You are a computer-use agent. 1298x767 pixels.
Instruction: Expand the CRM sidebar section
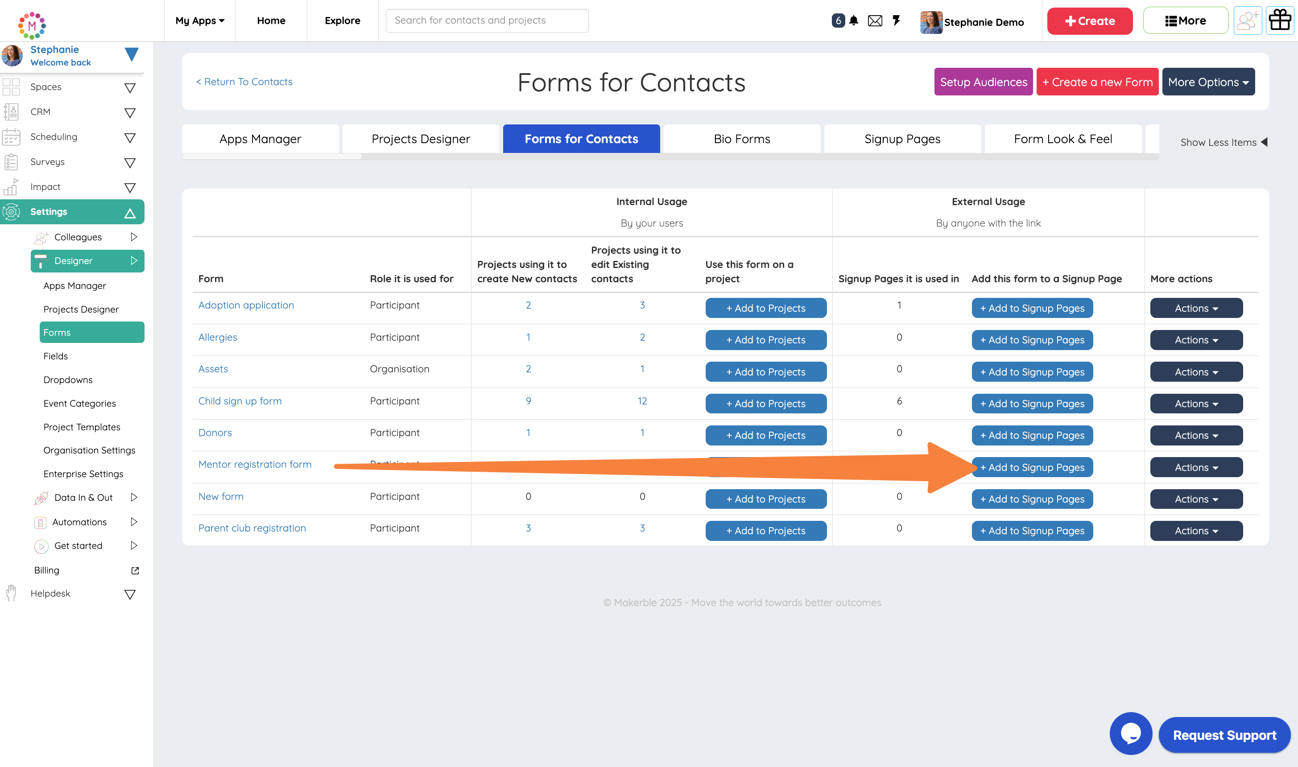tap(130, 113)
